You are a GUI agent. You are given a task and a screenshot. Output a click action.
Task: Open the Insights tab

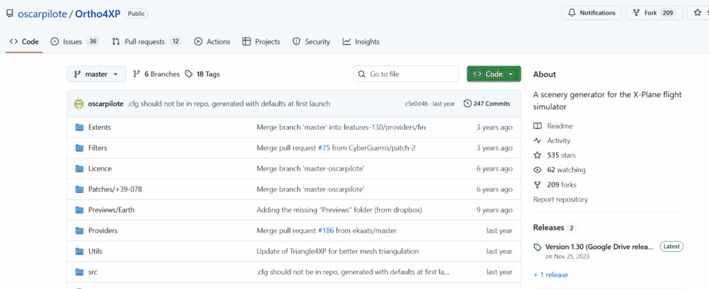pos(361,41)
